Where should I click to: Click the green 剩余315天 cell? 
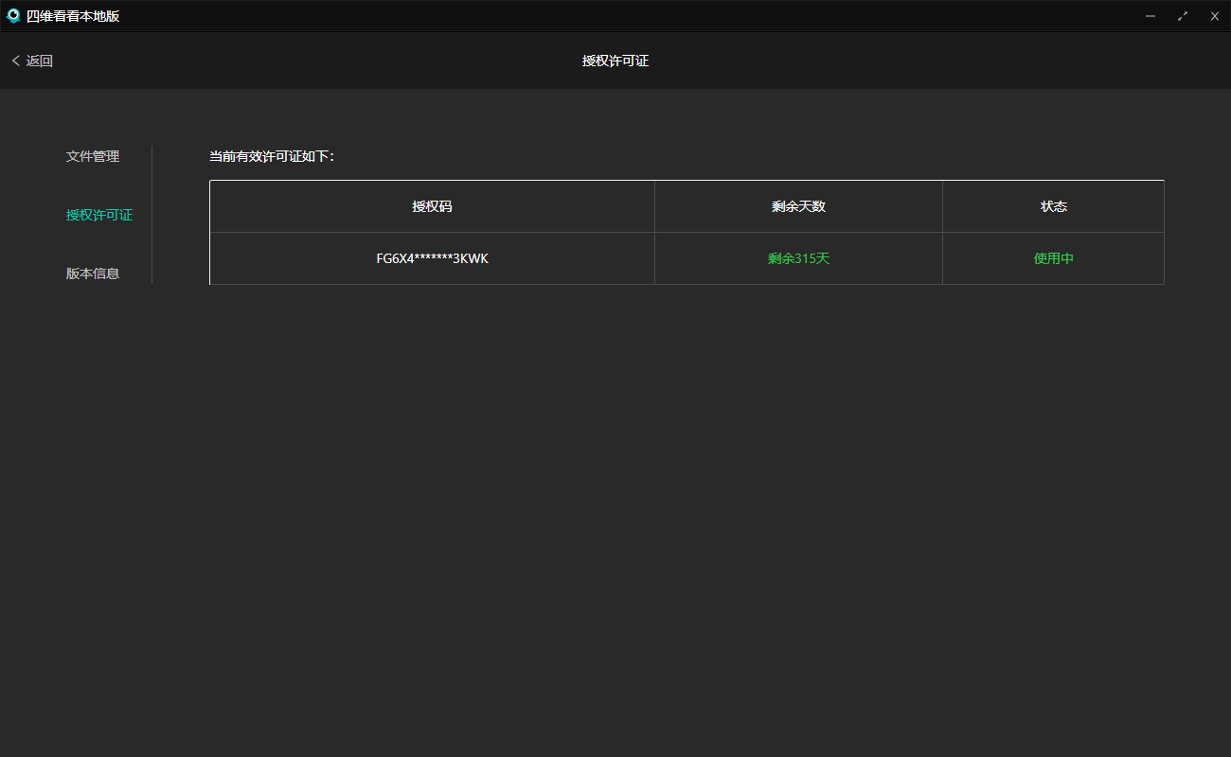(798, 258)
